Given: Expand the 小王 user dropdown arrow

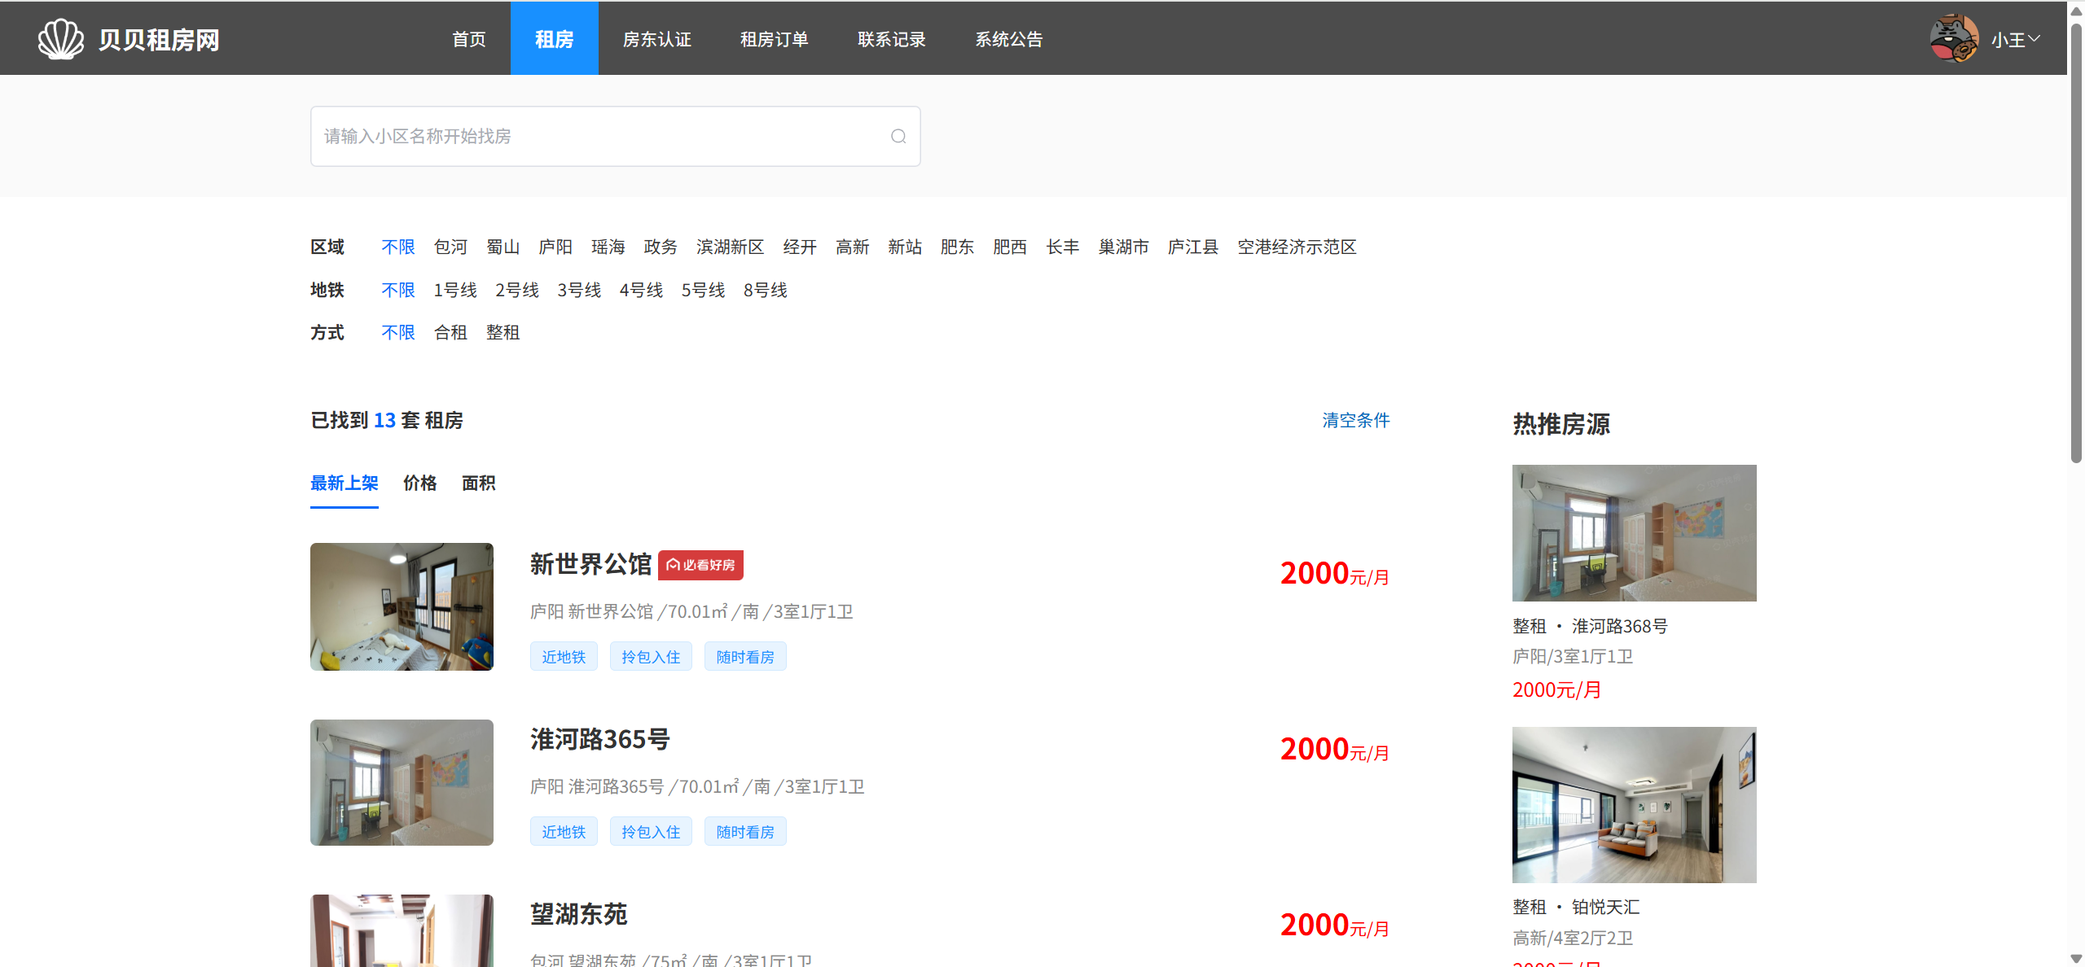Looking at the screenshot, I should pyautogui.click(x=2034, y=38).
